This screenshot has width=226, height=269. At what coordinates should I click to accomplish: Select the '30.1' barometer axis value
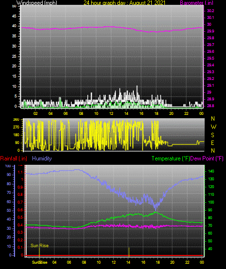click(x=210, y=17)
